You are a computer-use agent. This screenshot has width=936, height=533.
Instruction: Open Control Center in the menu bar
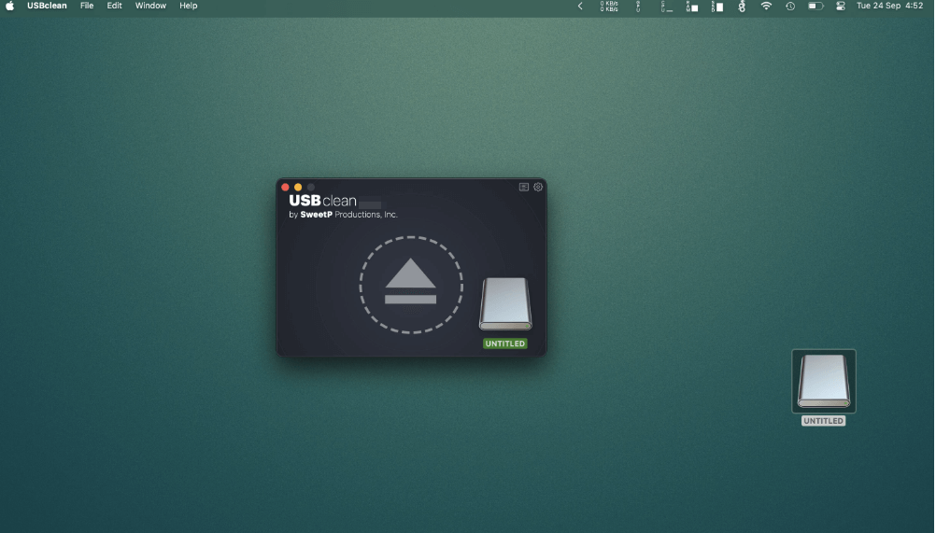click(841, 6)
